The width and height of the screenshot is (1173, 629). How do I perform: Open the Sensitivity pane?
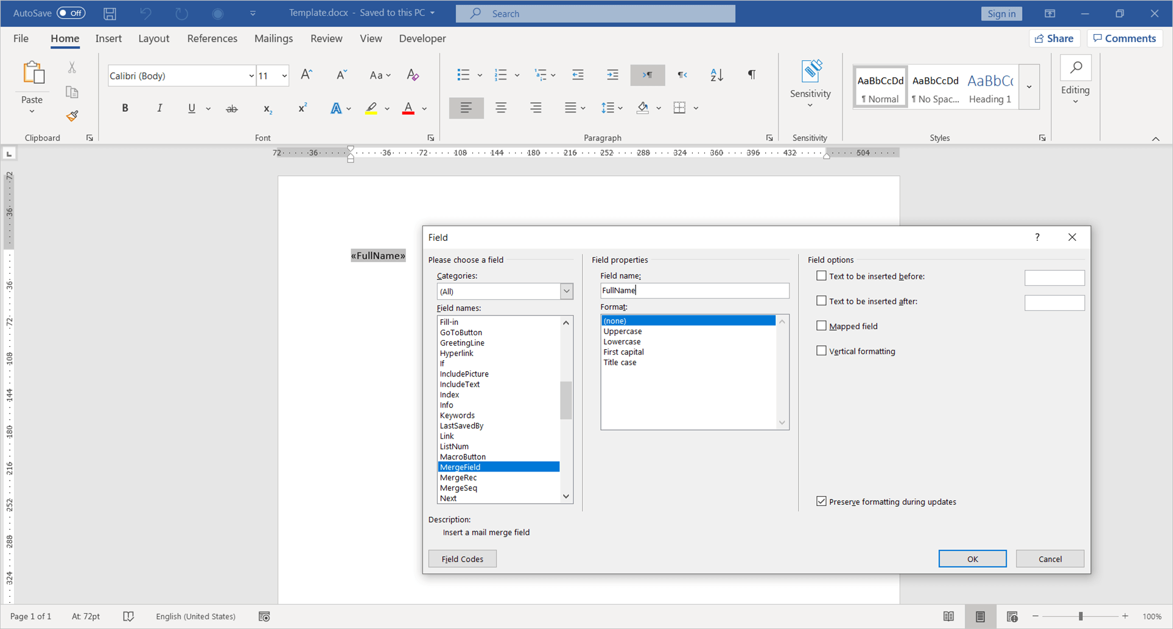click(x=810, y=82)
